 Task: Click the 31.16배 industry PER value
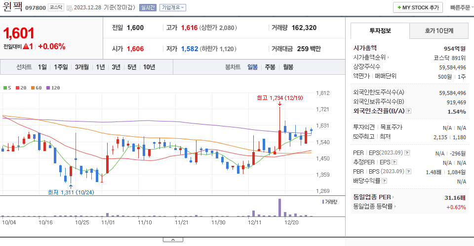455,198
